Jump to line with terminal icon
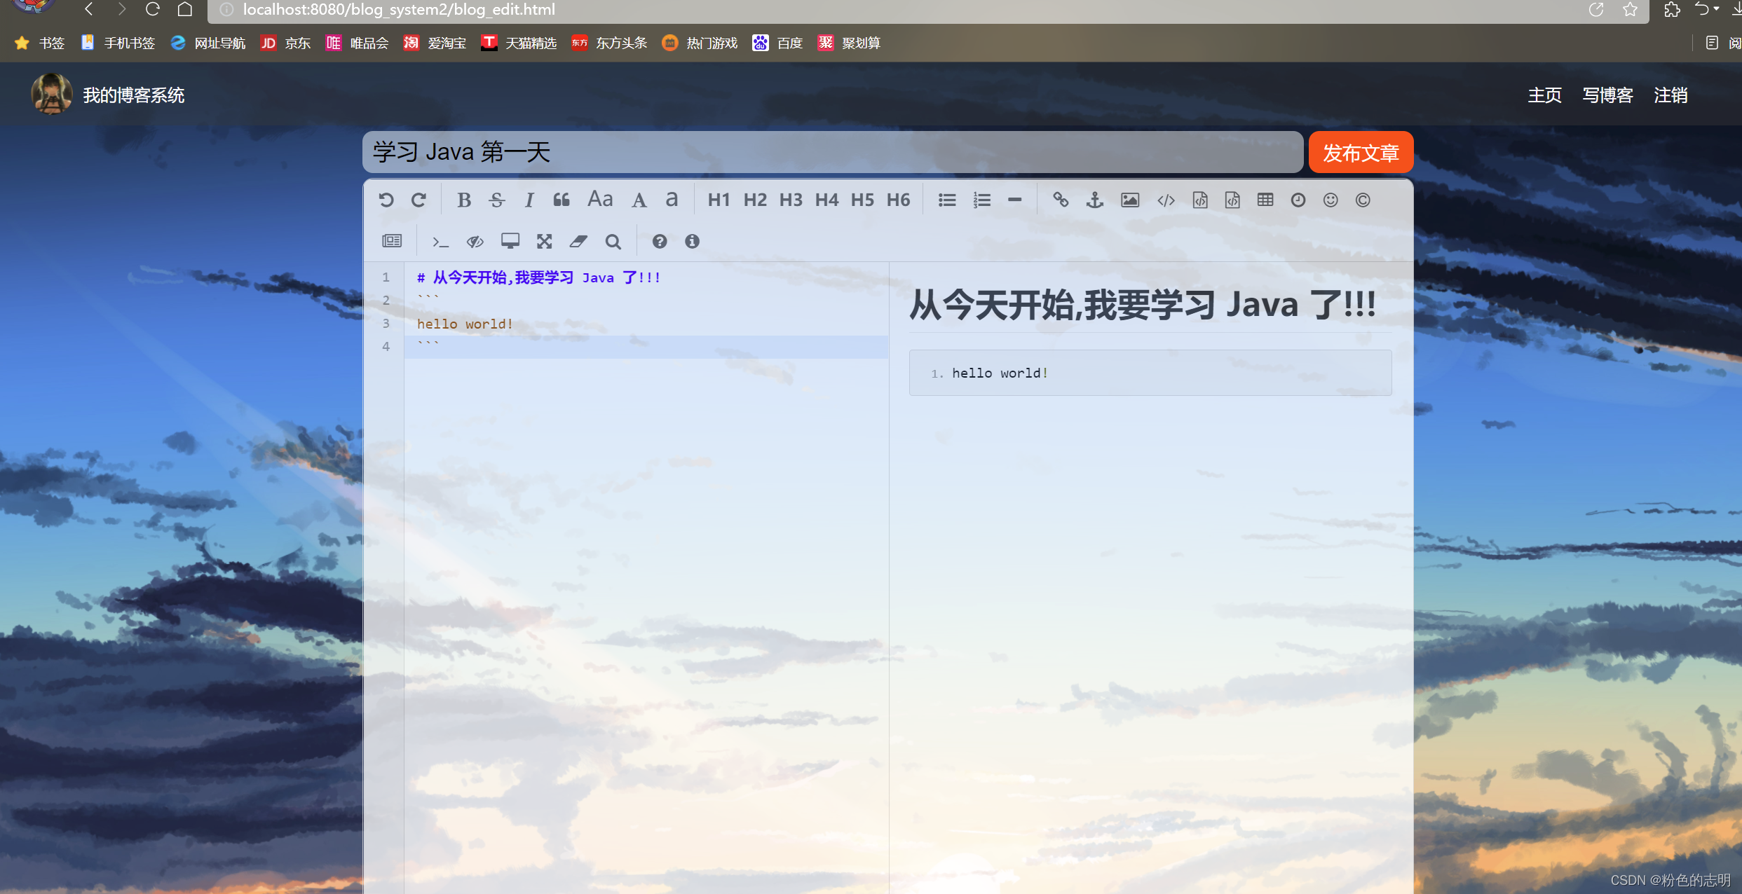The width and height of the screenshot is (1742, 894). [x=440, y=242]
